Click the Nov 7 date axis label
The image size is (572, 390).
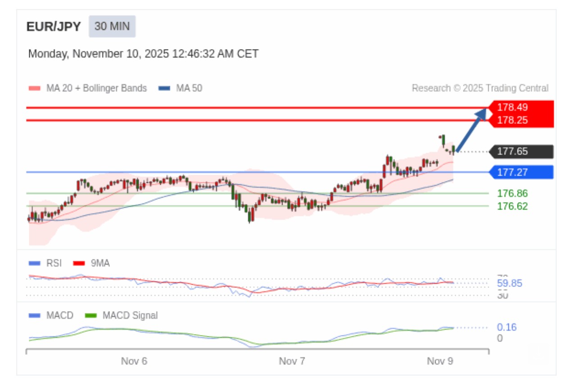tap(292, 361)
